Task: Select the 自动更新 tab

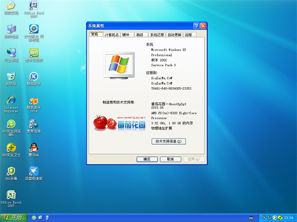Action: pos(174,35)
